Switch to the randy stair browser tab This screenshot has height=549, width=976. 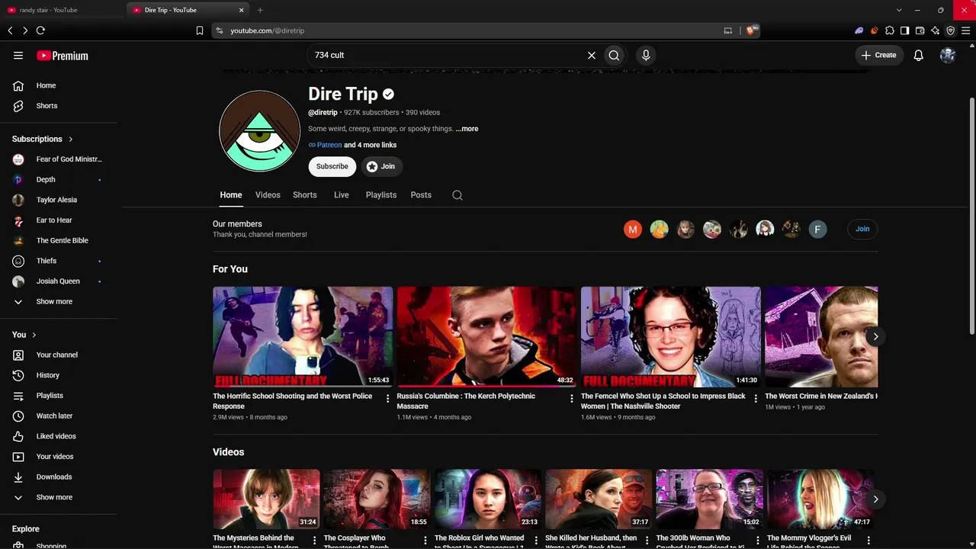63,10
